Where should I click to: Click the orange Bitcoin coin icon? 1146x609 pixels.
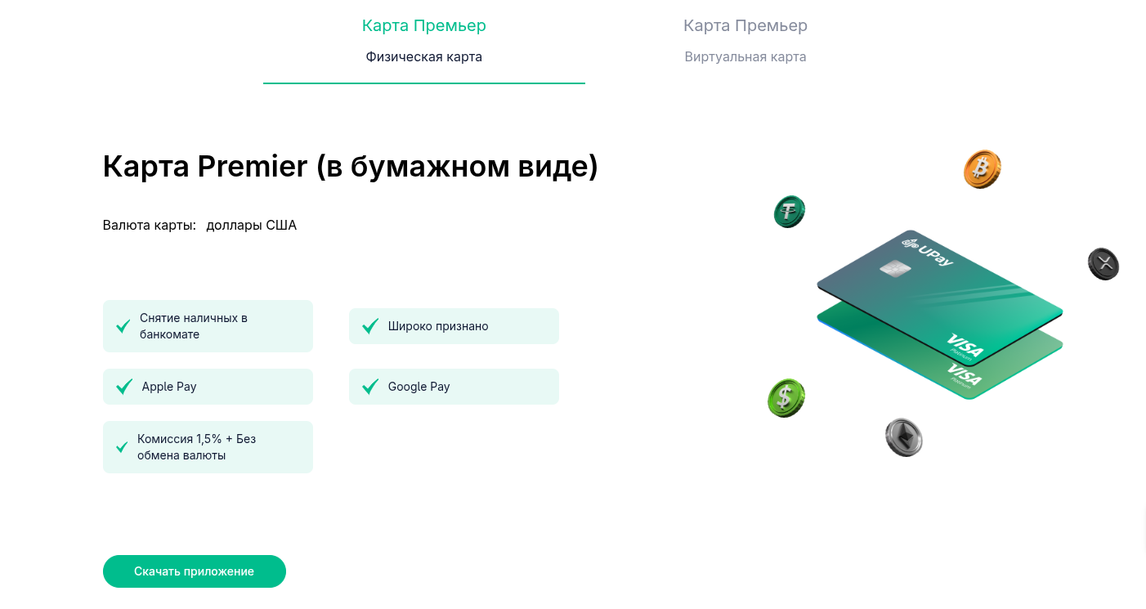[982, 169]
